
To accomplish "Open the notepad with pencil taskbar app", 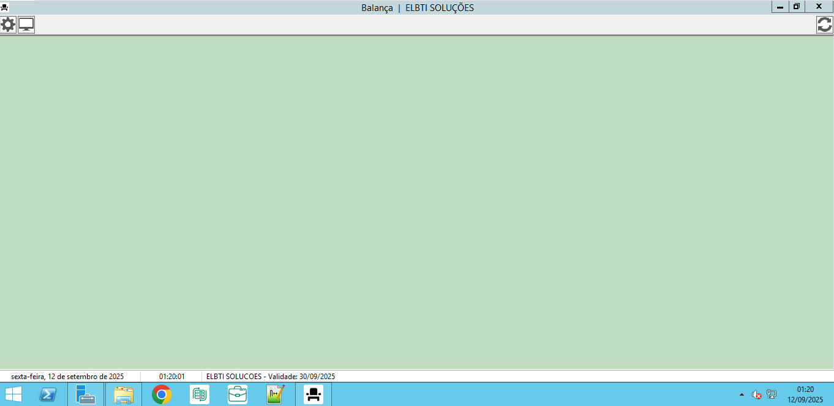I will [276, 394].
